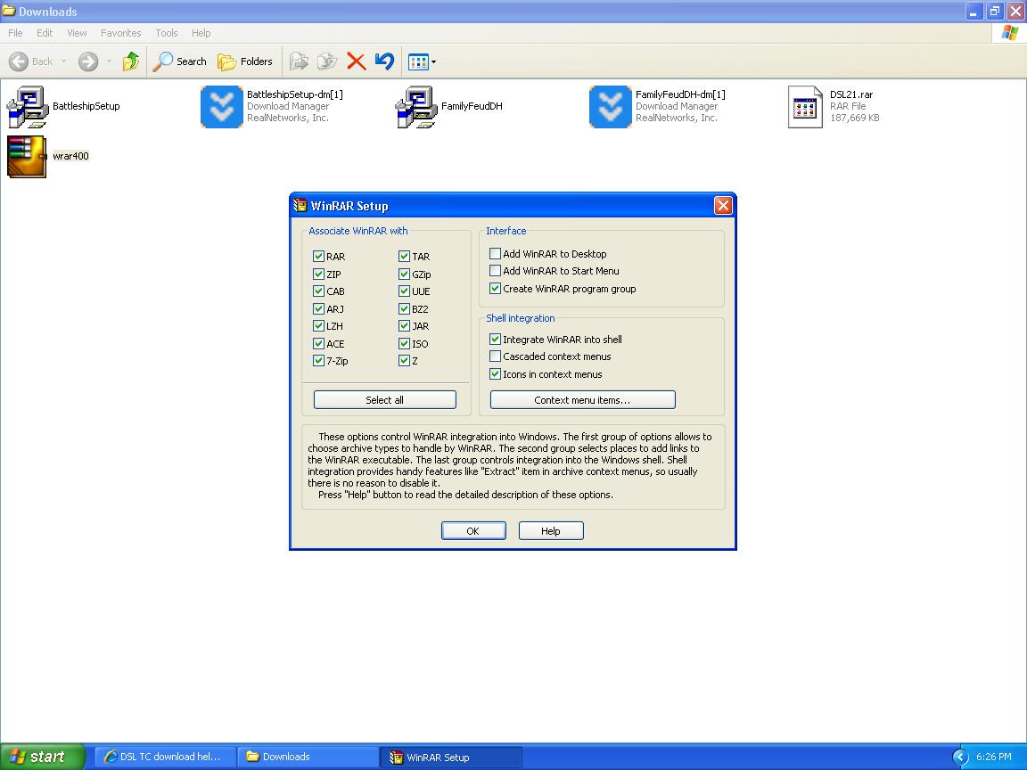Toggle the JAR association checkbox
The height and width of the screenshot is (770, 1027).
(404, 325)
